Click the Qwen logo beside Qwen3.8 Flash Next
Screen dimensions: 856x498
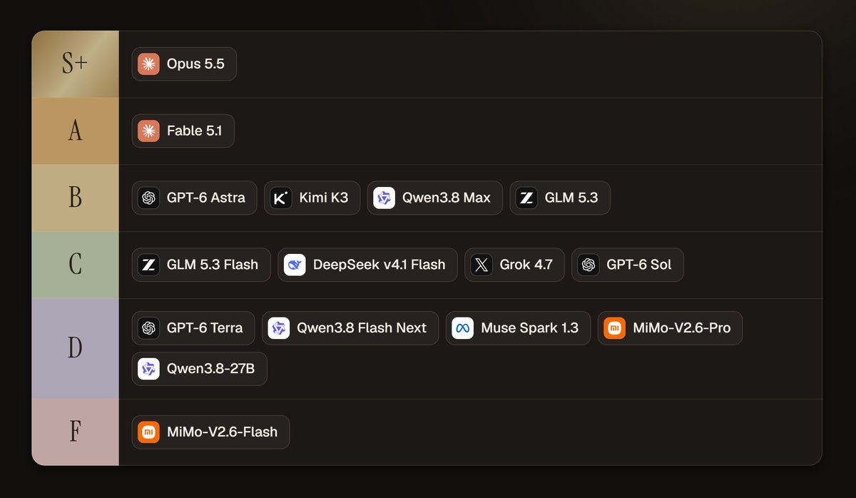coord(279,328)
